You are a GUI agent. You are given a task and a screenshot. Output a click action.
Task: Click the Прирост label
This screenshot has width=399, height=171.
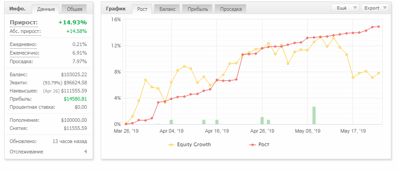point(23,23)
